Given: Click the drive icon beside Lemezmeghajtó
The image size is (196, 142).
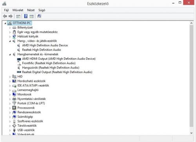Looking at the screenshot, I should click(x=14, y=90).
